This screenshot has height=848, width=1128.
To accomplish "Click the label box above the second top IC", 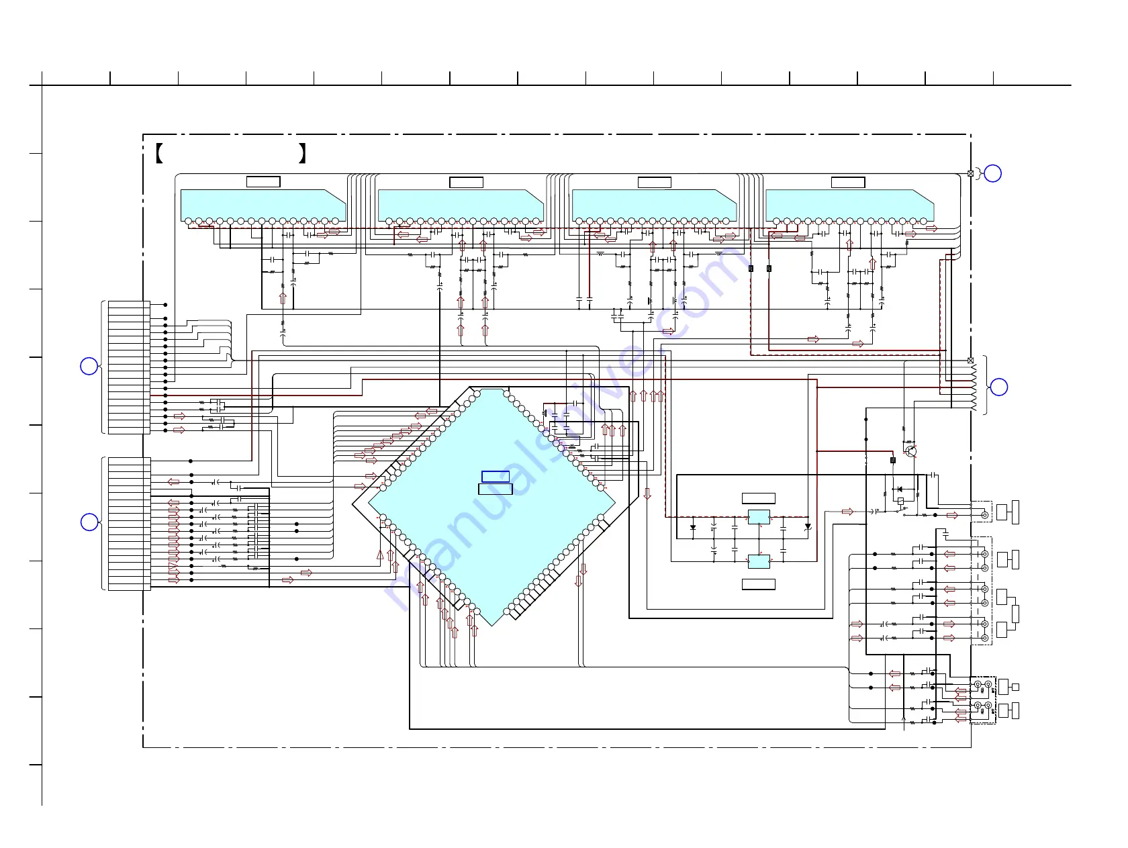I will pos(466,182).
